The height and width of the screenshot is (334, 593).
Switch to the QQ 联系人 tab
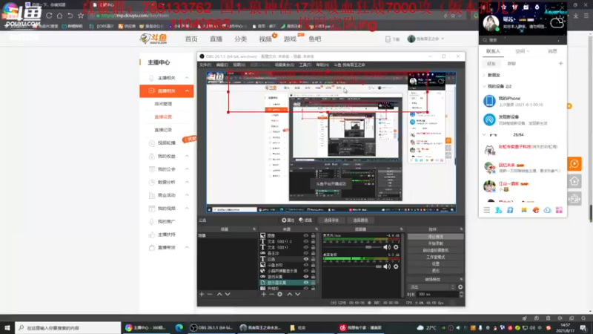coord(493,51)
